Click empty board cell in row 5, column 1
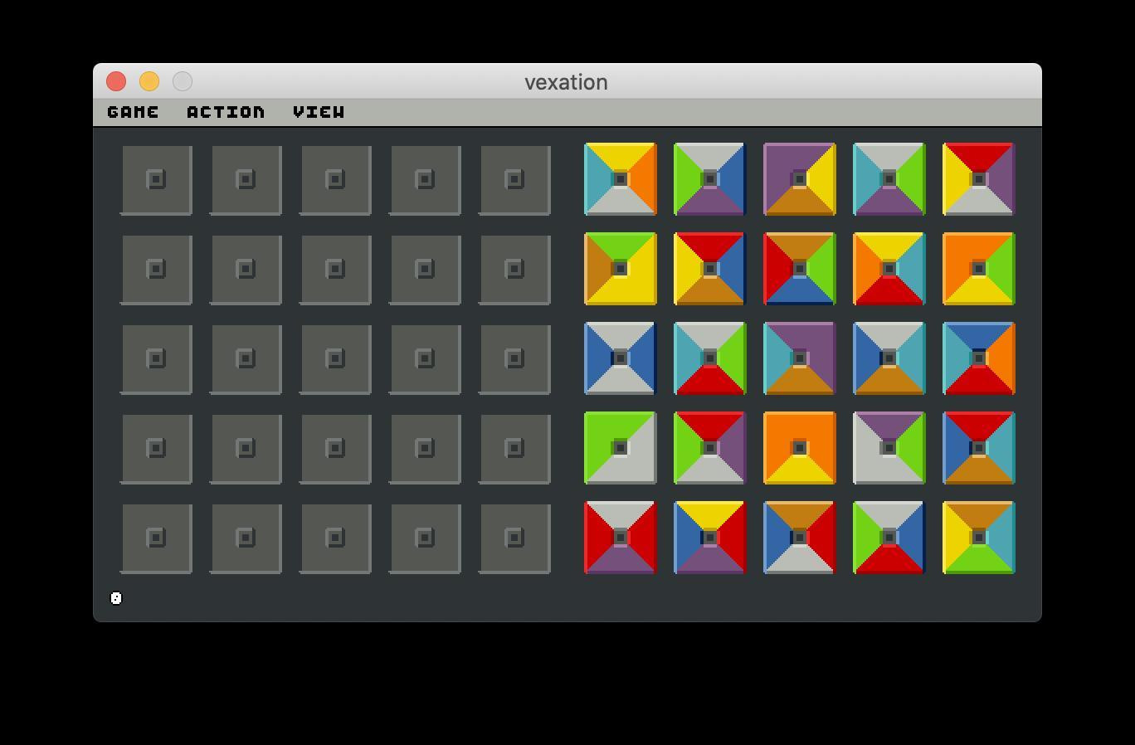This screenshot has height=745, width=1135. click(156, 538)
